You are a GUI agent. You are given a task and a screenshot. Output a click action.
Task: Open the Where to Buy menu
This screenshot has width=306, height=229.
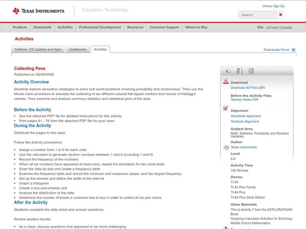coord(196,27)
